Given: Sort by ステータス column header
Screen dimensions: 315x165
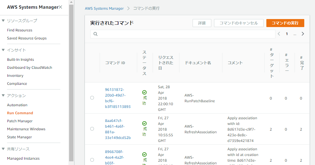Looking at the screenshot, I should (x=144, y=63).
